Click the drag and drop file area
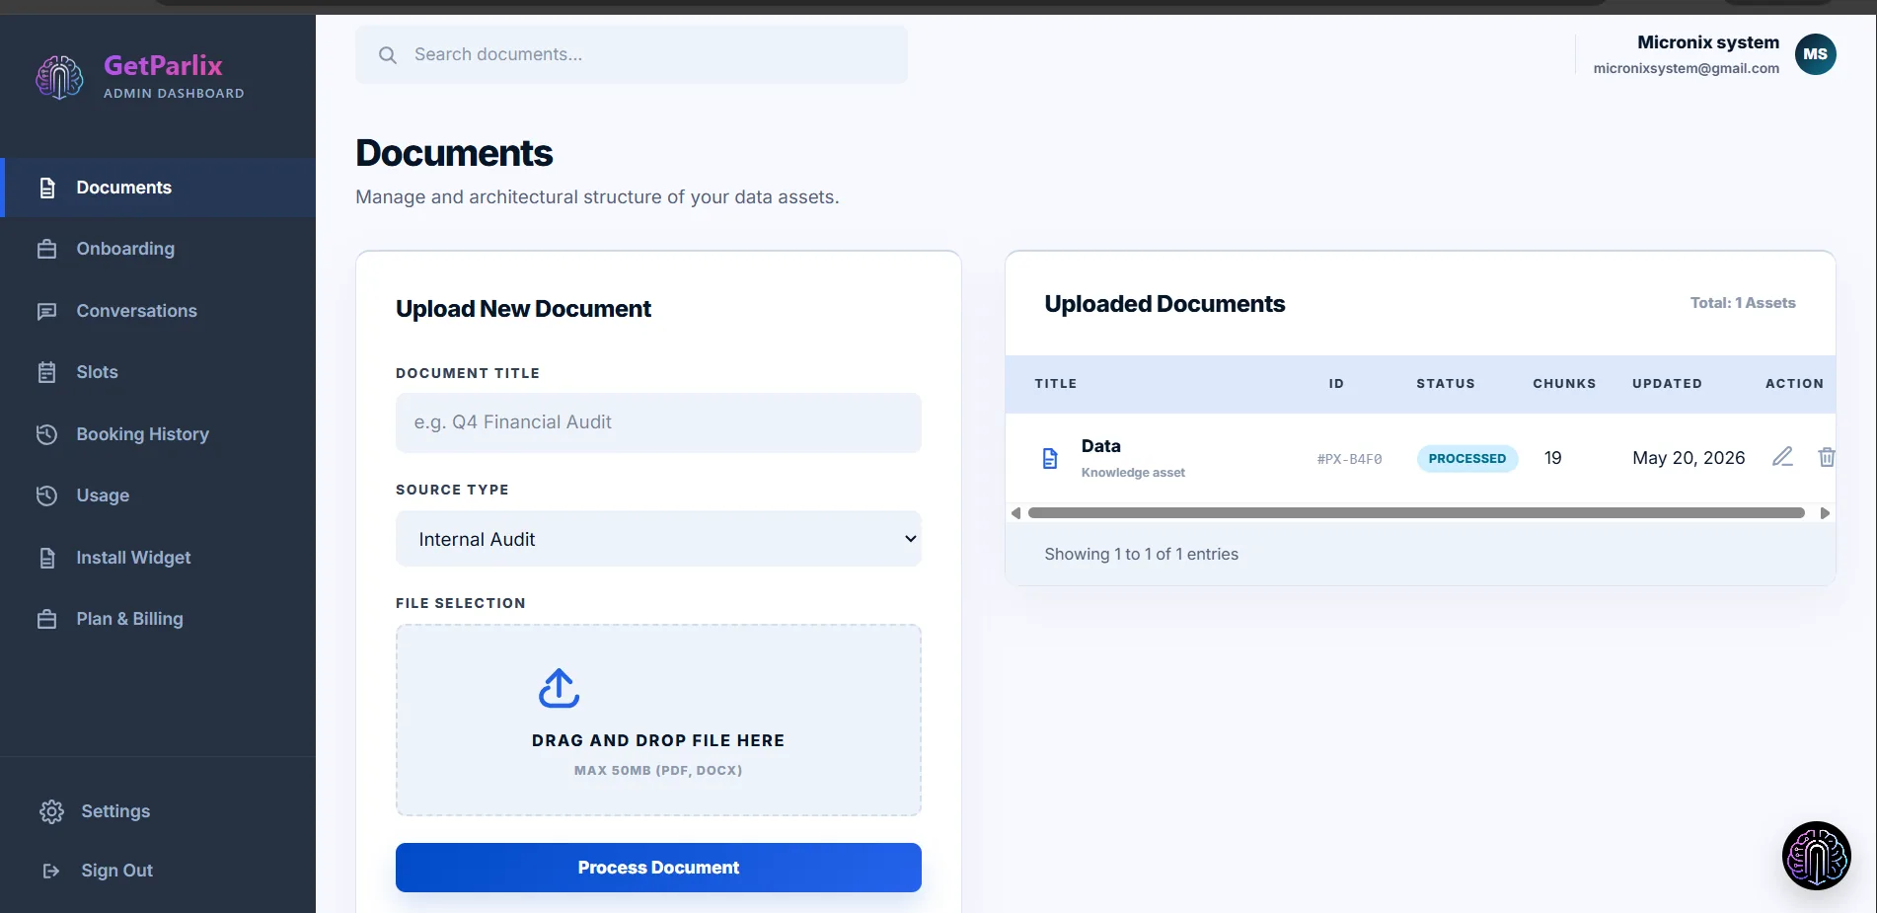1877x913 pixels. point(658,720)
